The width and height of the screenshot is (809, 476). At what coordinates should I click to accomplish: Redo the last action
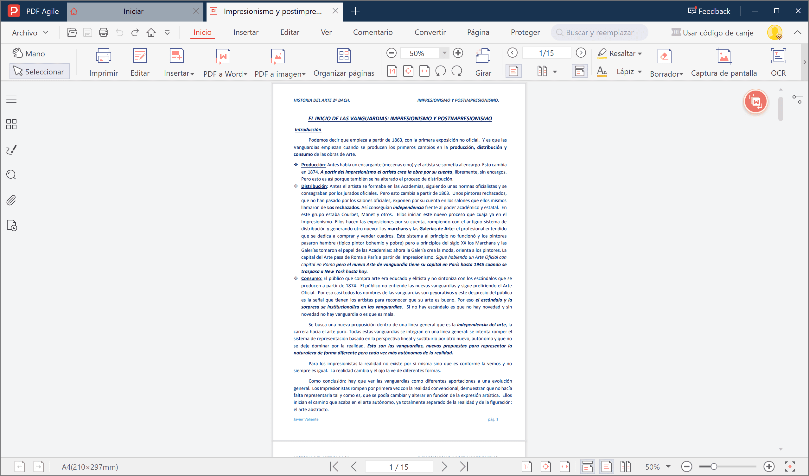(135, 32)
